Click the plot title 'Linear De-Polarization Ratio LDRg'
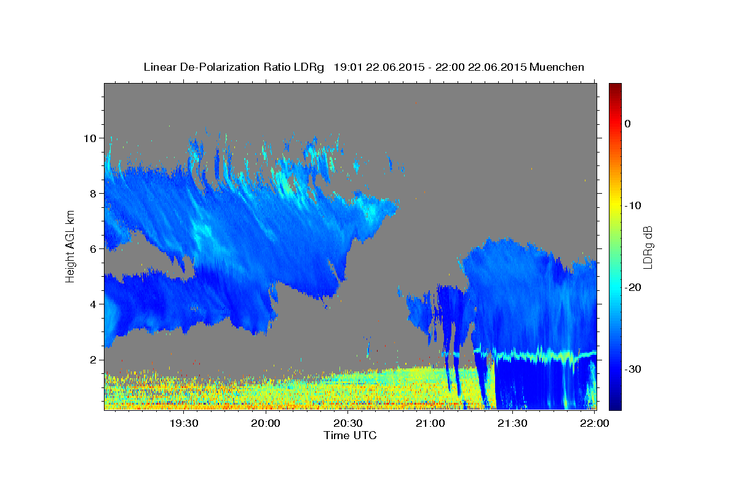 pos(234,67)
